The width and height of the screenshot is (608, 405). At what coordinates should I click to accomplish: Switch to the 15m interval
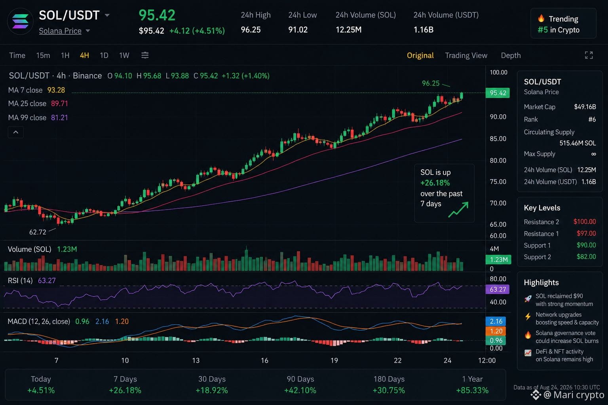click(43, 55)
